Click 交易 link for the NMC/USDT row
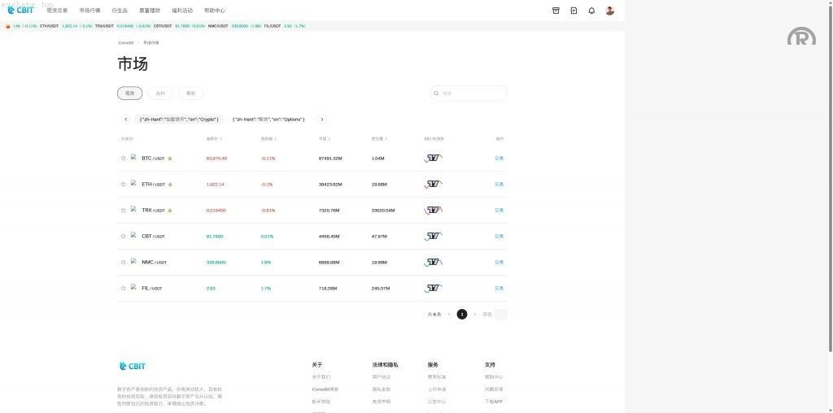The width and height of the screenshot is (833, 413). pyautogui.click(x=499, y=263)
